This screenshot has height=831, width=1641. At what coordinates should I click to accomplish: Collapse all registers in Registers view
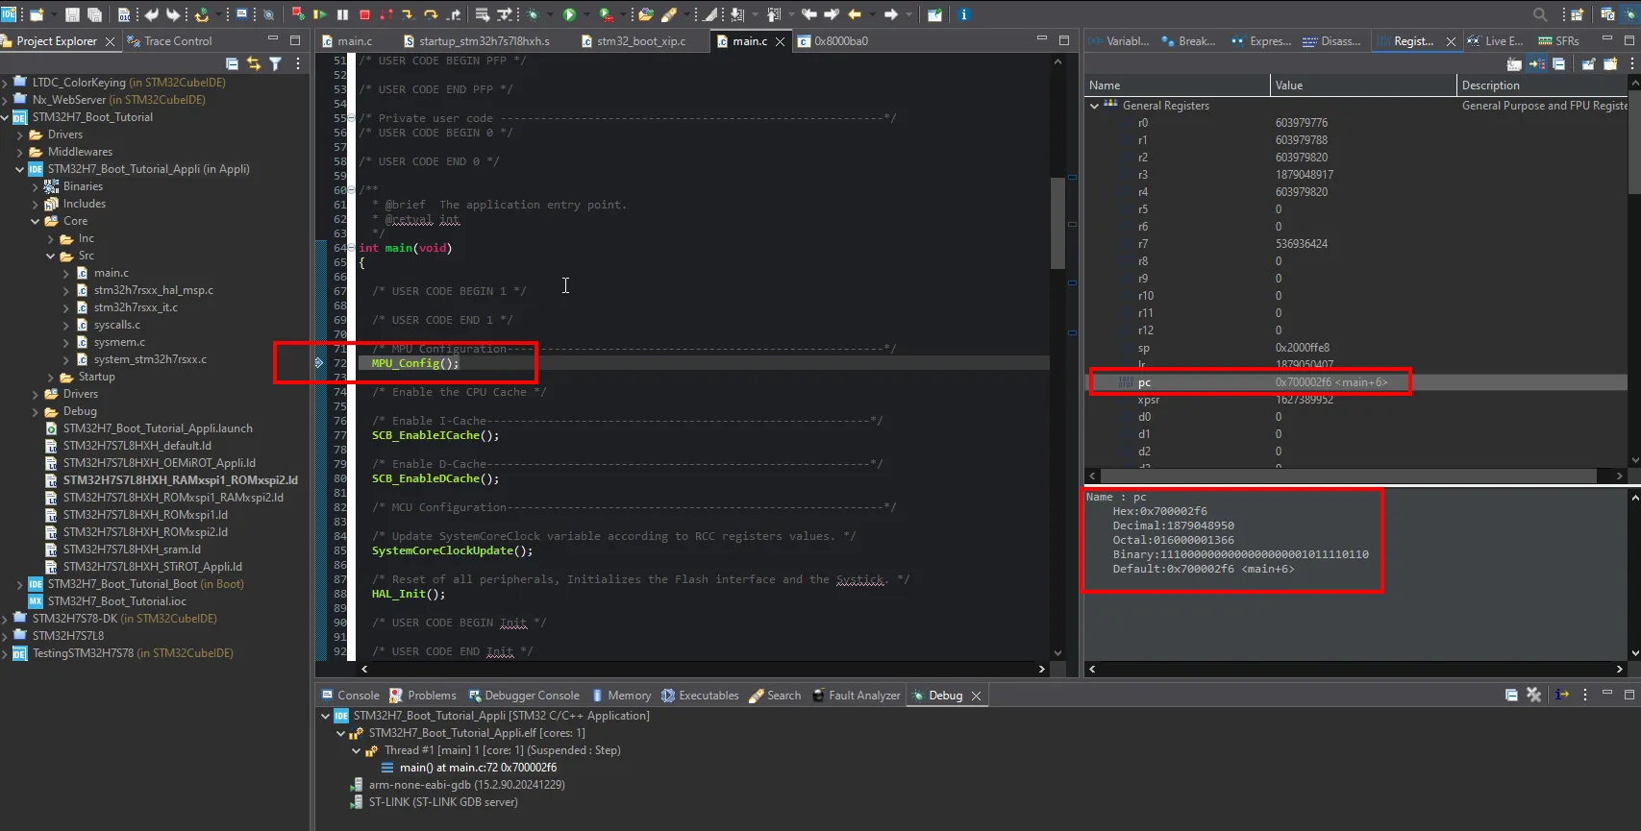[x=1558, y=64]
